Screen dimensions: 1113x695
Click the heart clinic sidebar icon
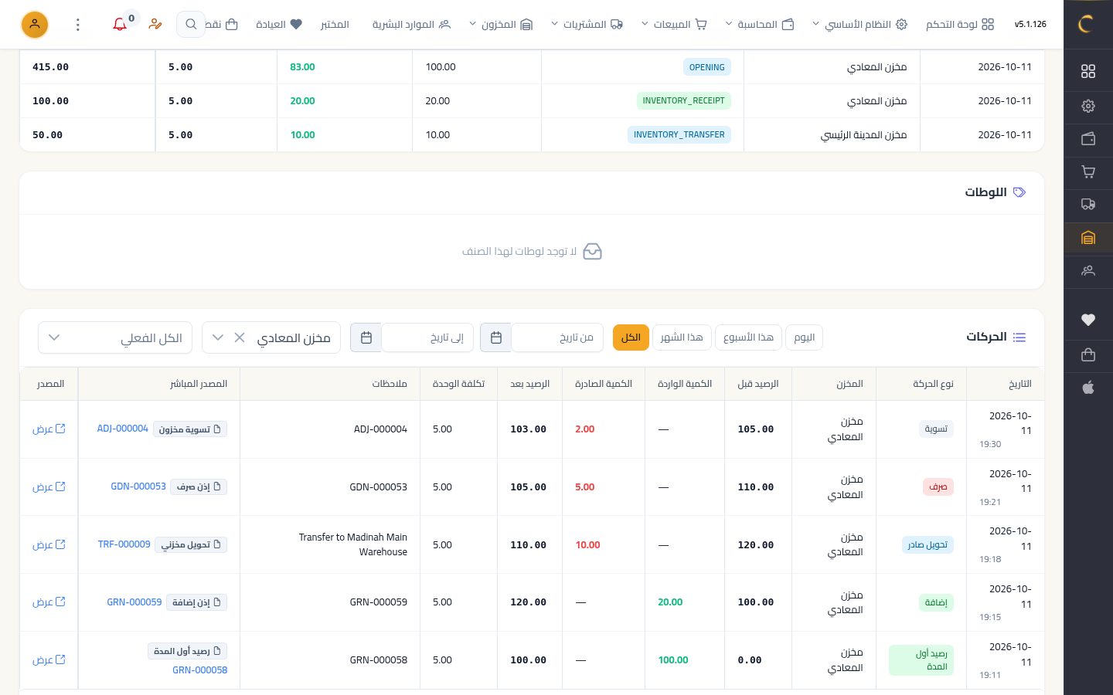(1088, 320)
